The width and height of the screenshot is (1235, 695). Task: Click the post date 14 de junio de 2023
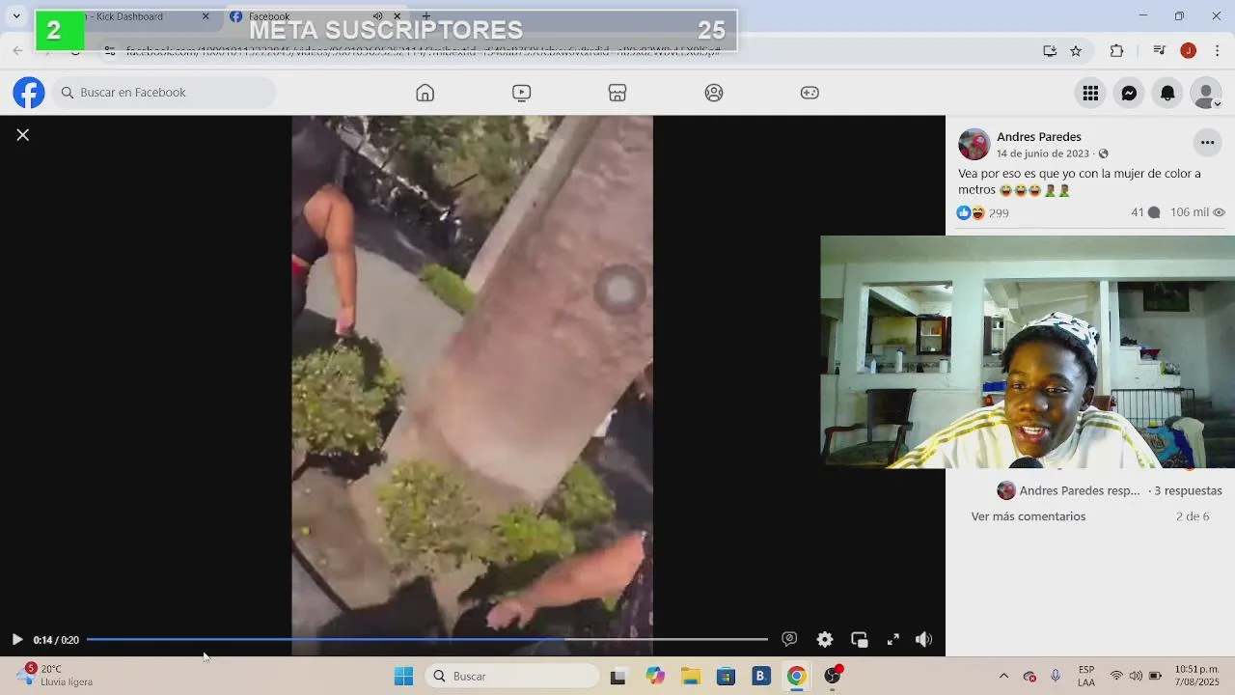pyautogui.click(x=1043, y=153)
